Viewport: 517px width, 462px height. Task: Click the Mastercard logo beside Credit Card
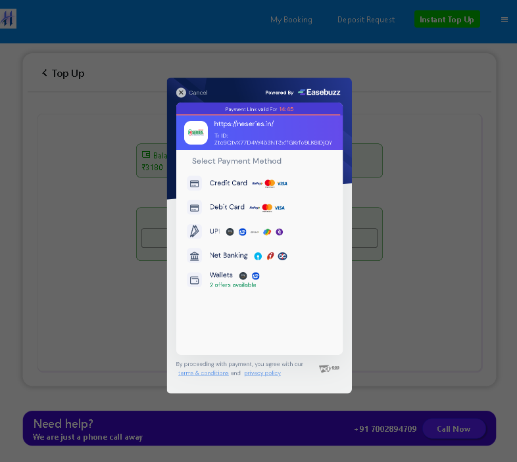[x=270, y=183]
